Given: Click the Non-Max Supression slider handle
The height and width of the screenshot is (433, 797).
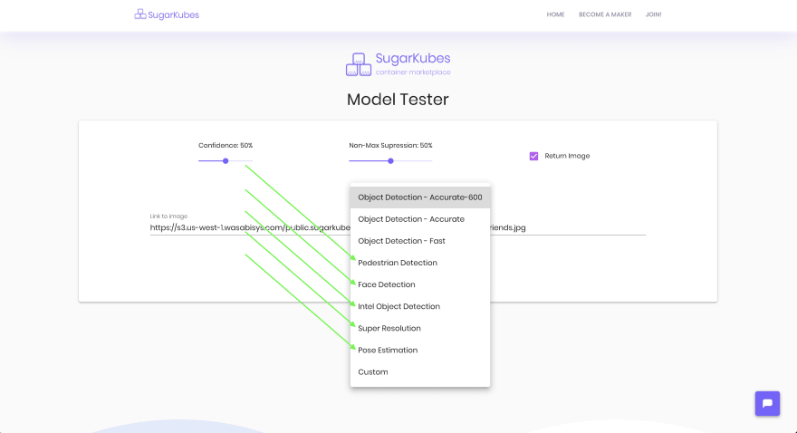Looking at the screenshot, I should coord(390,161).
